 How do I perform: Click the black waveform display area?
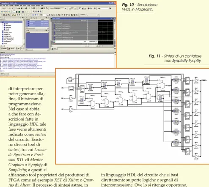pyautogui.click(x=106, y=32)
